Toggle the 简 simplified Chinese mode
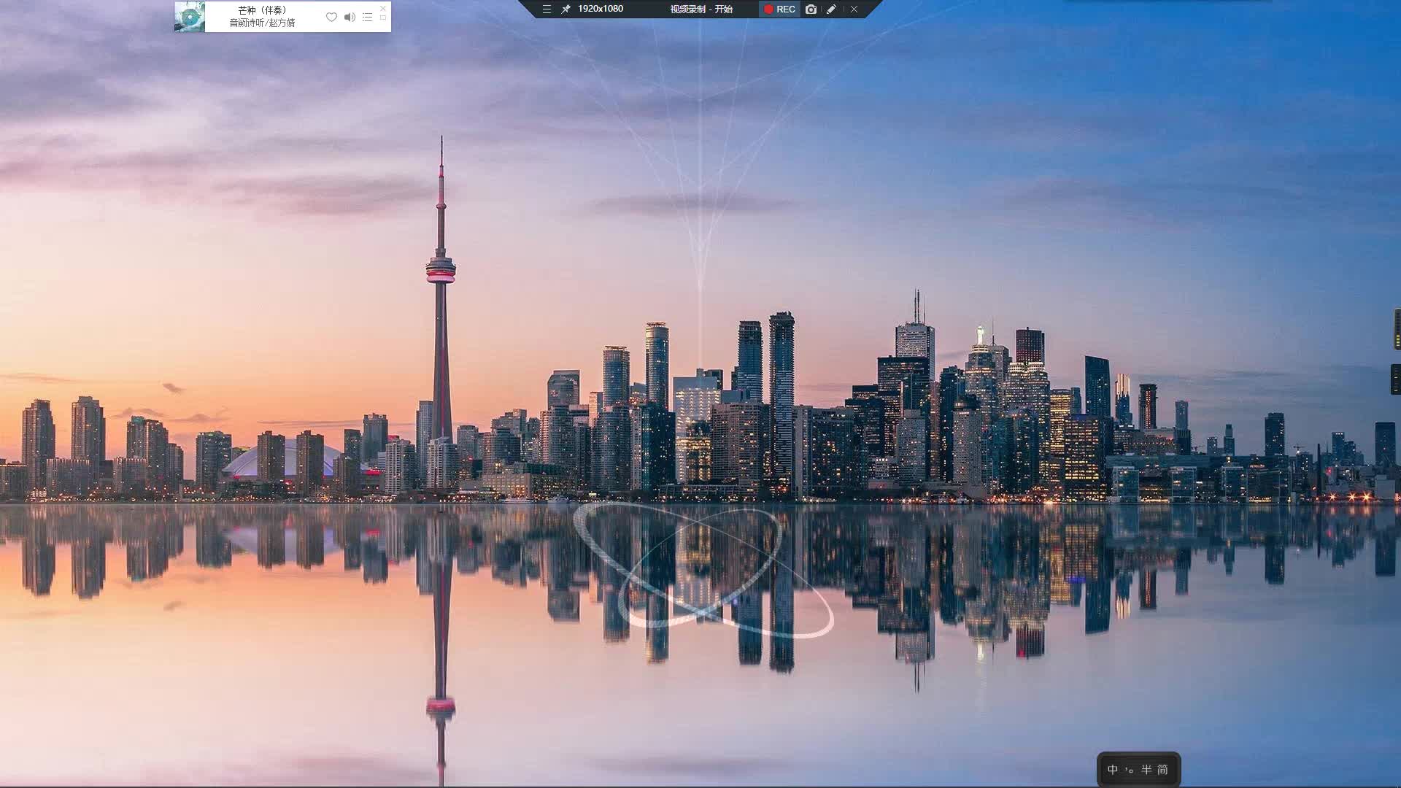The width and height of the screenshot is (1401, 788). (1163, 770)
